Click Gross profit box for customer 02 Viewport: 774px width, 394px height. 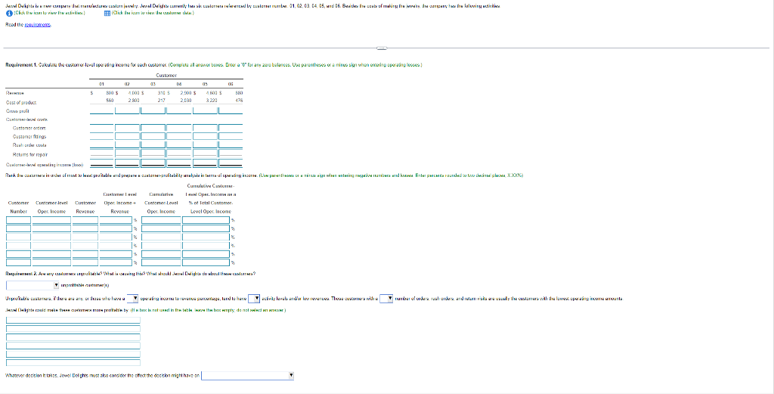coord(127,110)
